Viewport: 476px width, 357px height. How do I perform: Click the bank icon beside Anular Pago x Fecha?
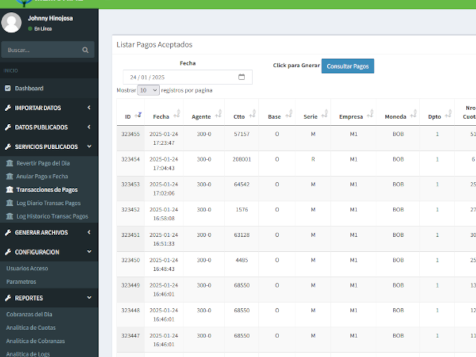click(x=10, y=177)
